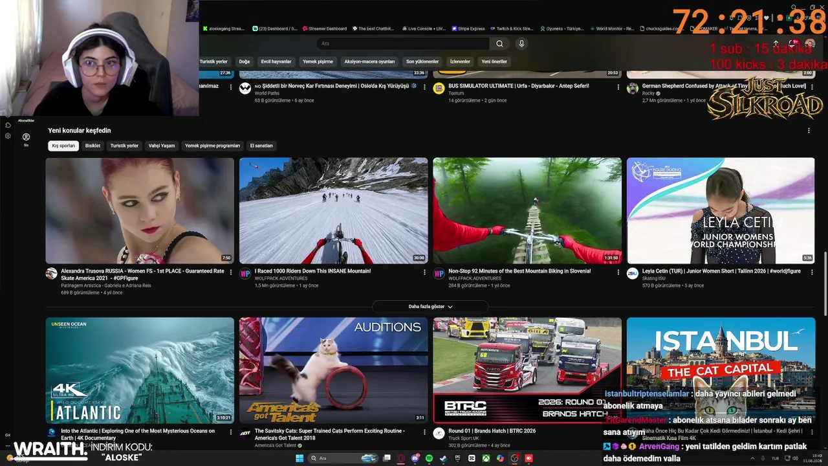The height and width of the screenshot is (466, 828).
Task: Open Truck Sport UK channel avatar
Action: (439, 433)
